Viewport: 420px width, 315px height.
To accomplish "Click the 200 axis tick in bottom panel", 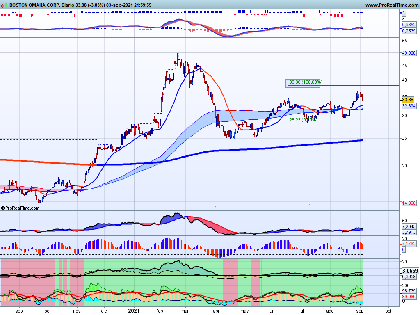I will (406, 285).
